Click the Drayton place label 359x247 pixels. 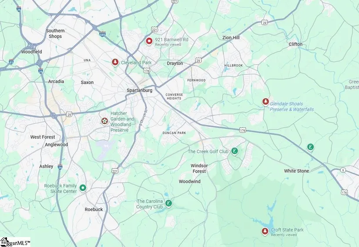click(x=175, y=63)
